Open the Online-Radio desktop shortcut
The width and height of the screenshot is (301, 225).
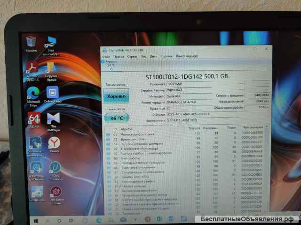pyautogui.click(x=53, y=95)
